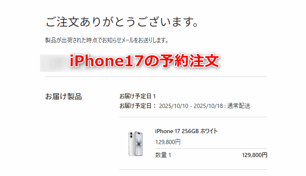Open the iPhone 17 256GB ホワイト product name

tap(186, 131)
